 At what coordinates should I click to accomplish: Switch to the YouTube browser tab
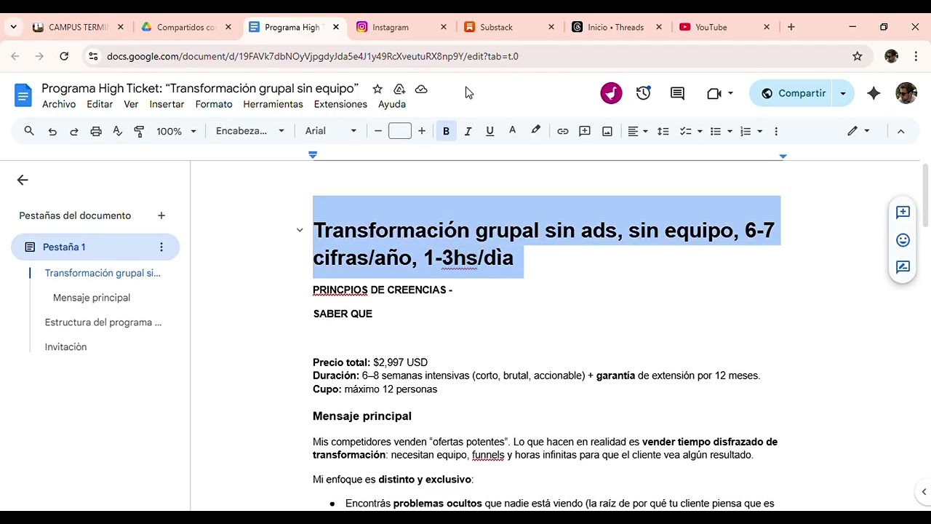coord(724,27)
